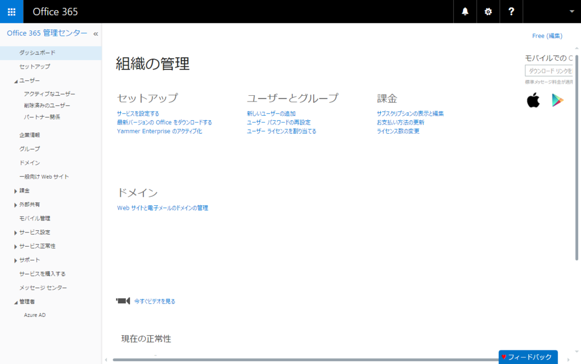
Task: Click ライセンス数の変更 link
Action: point(398,132)
